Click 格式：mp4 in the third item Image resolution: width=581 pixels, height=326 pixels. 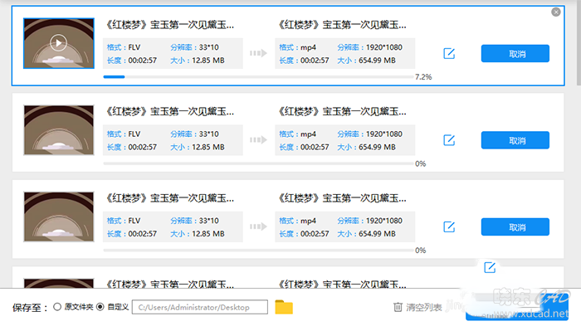click(x=297, y=221)
